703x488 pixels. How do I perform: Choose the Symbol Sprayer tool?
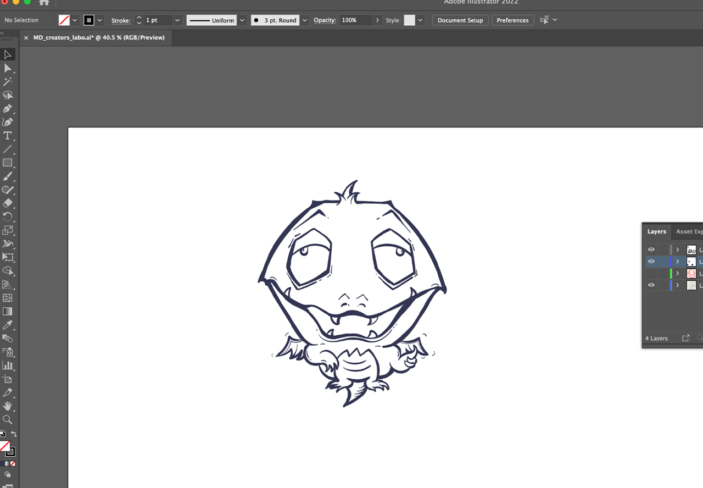pos(8,352)
